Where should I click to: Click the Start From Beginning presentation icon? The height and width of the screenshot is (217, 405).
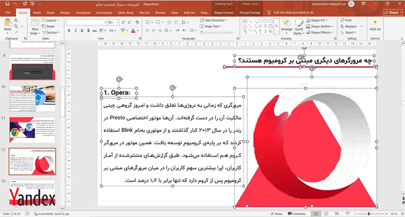[32, 4]
